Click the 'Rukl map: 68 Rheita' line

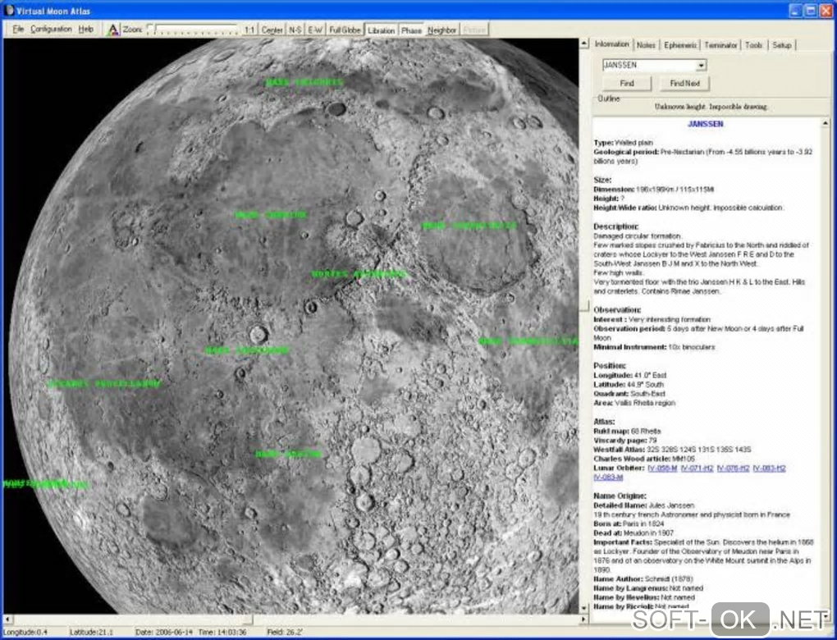[627, 431]
